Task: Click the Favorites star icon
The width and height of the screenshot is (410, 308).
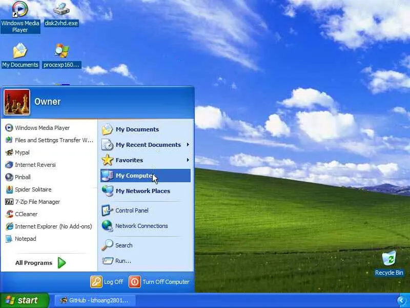Action: (108, 160)
